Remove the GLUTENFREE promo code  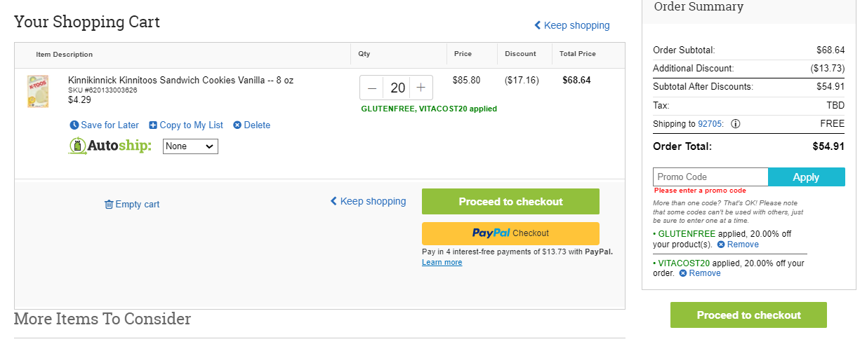pyautogui.click(x=737, y=245)
